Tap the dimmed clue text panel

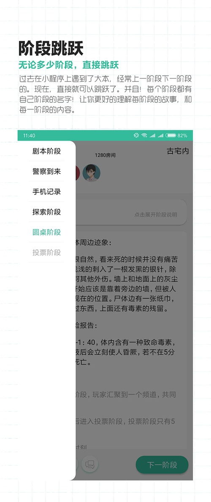[131, 339]
